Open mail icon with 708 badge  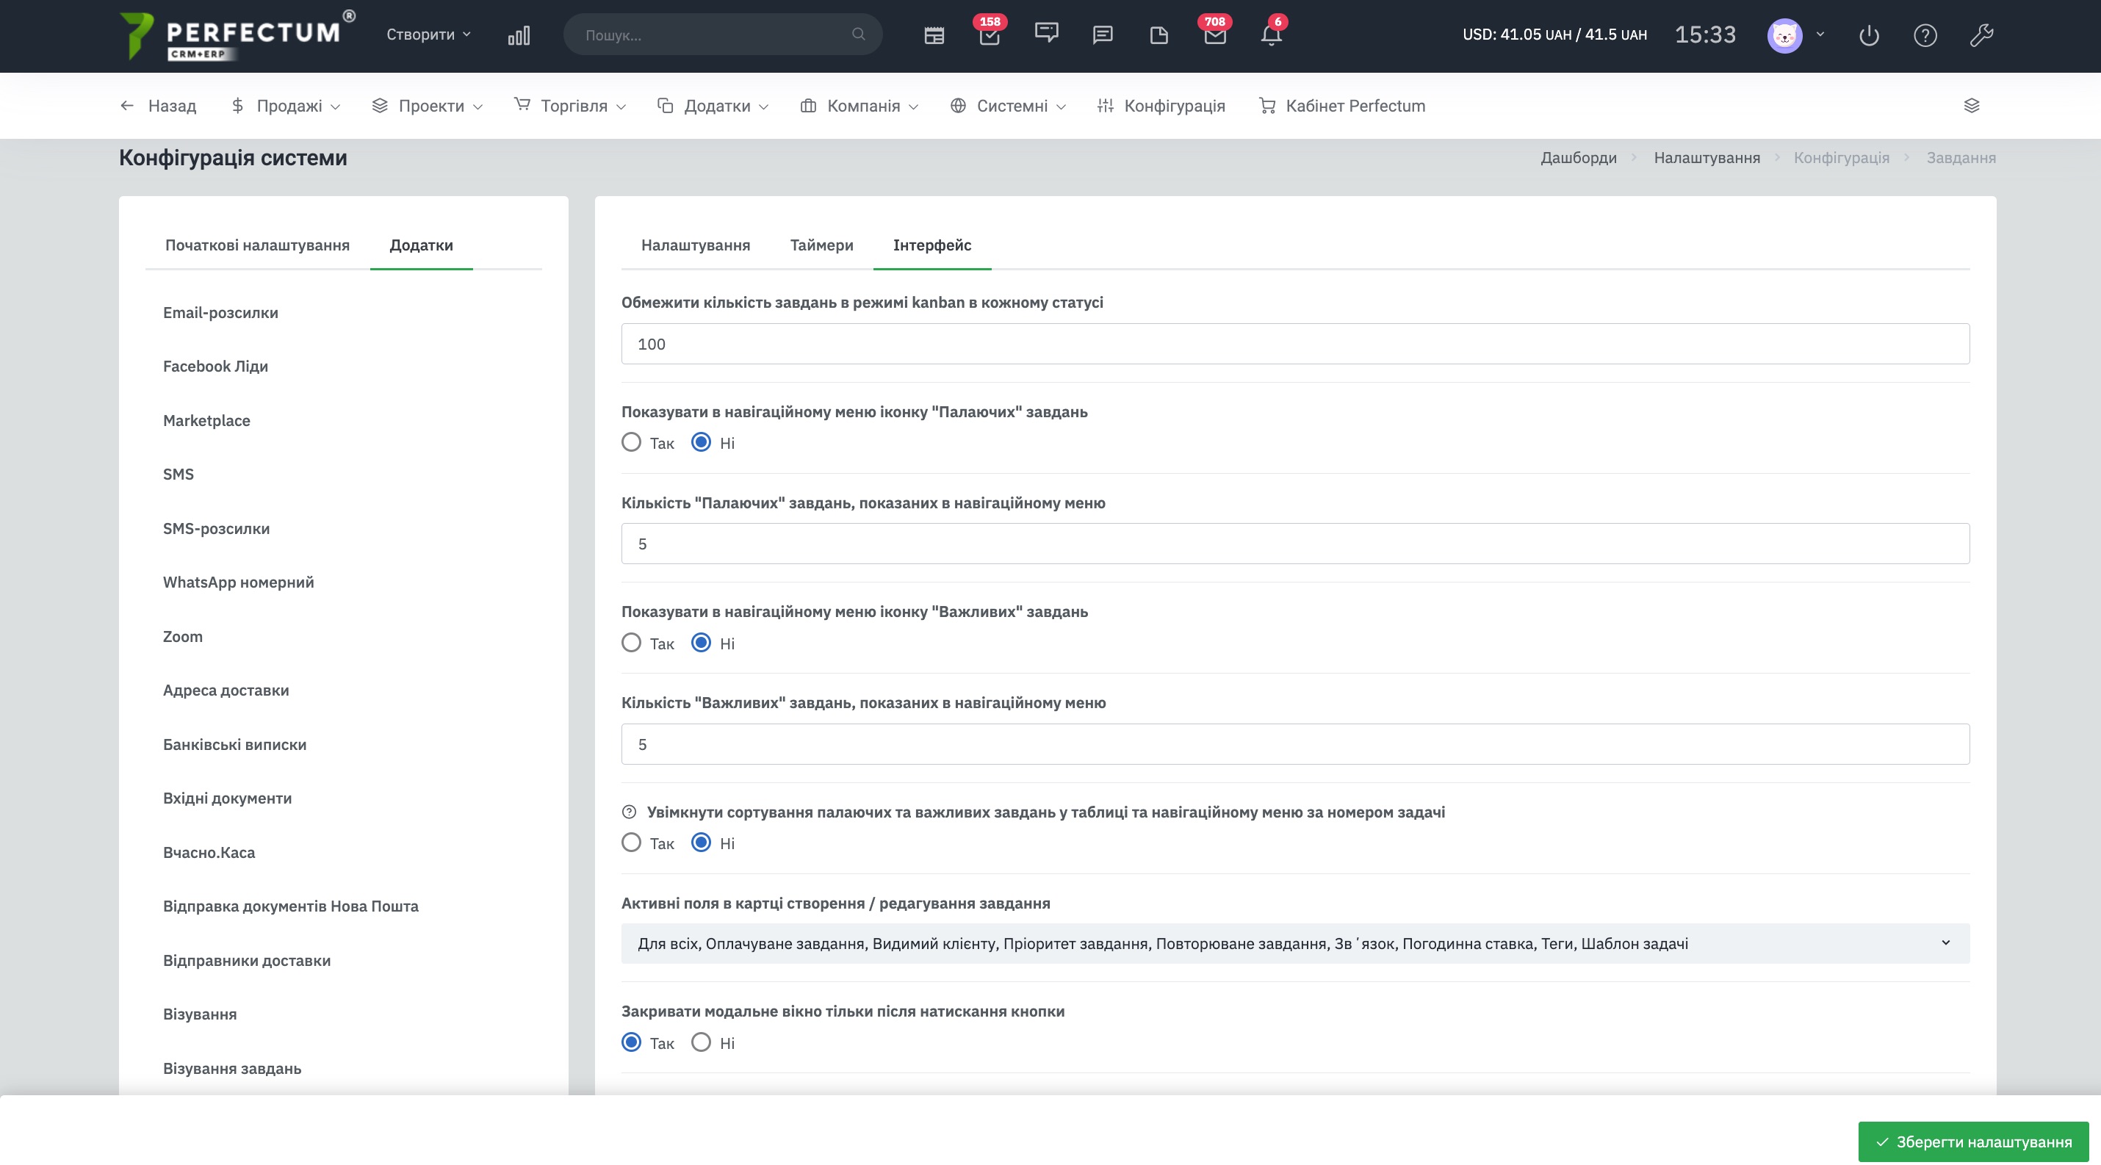click(x=1215, y=35)
